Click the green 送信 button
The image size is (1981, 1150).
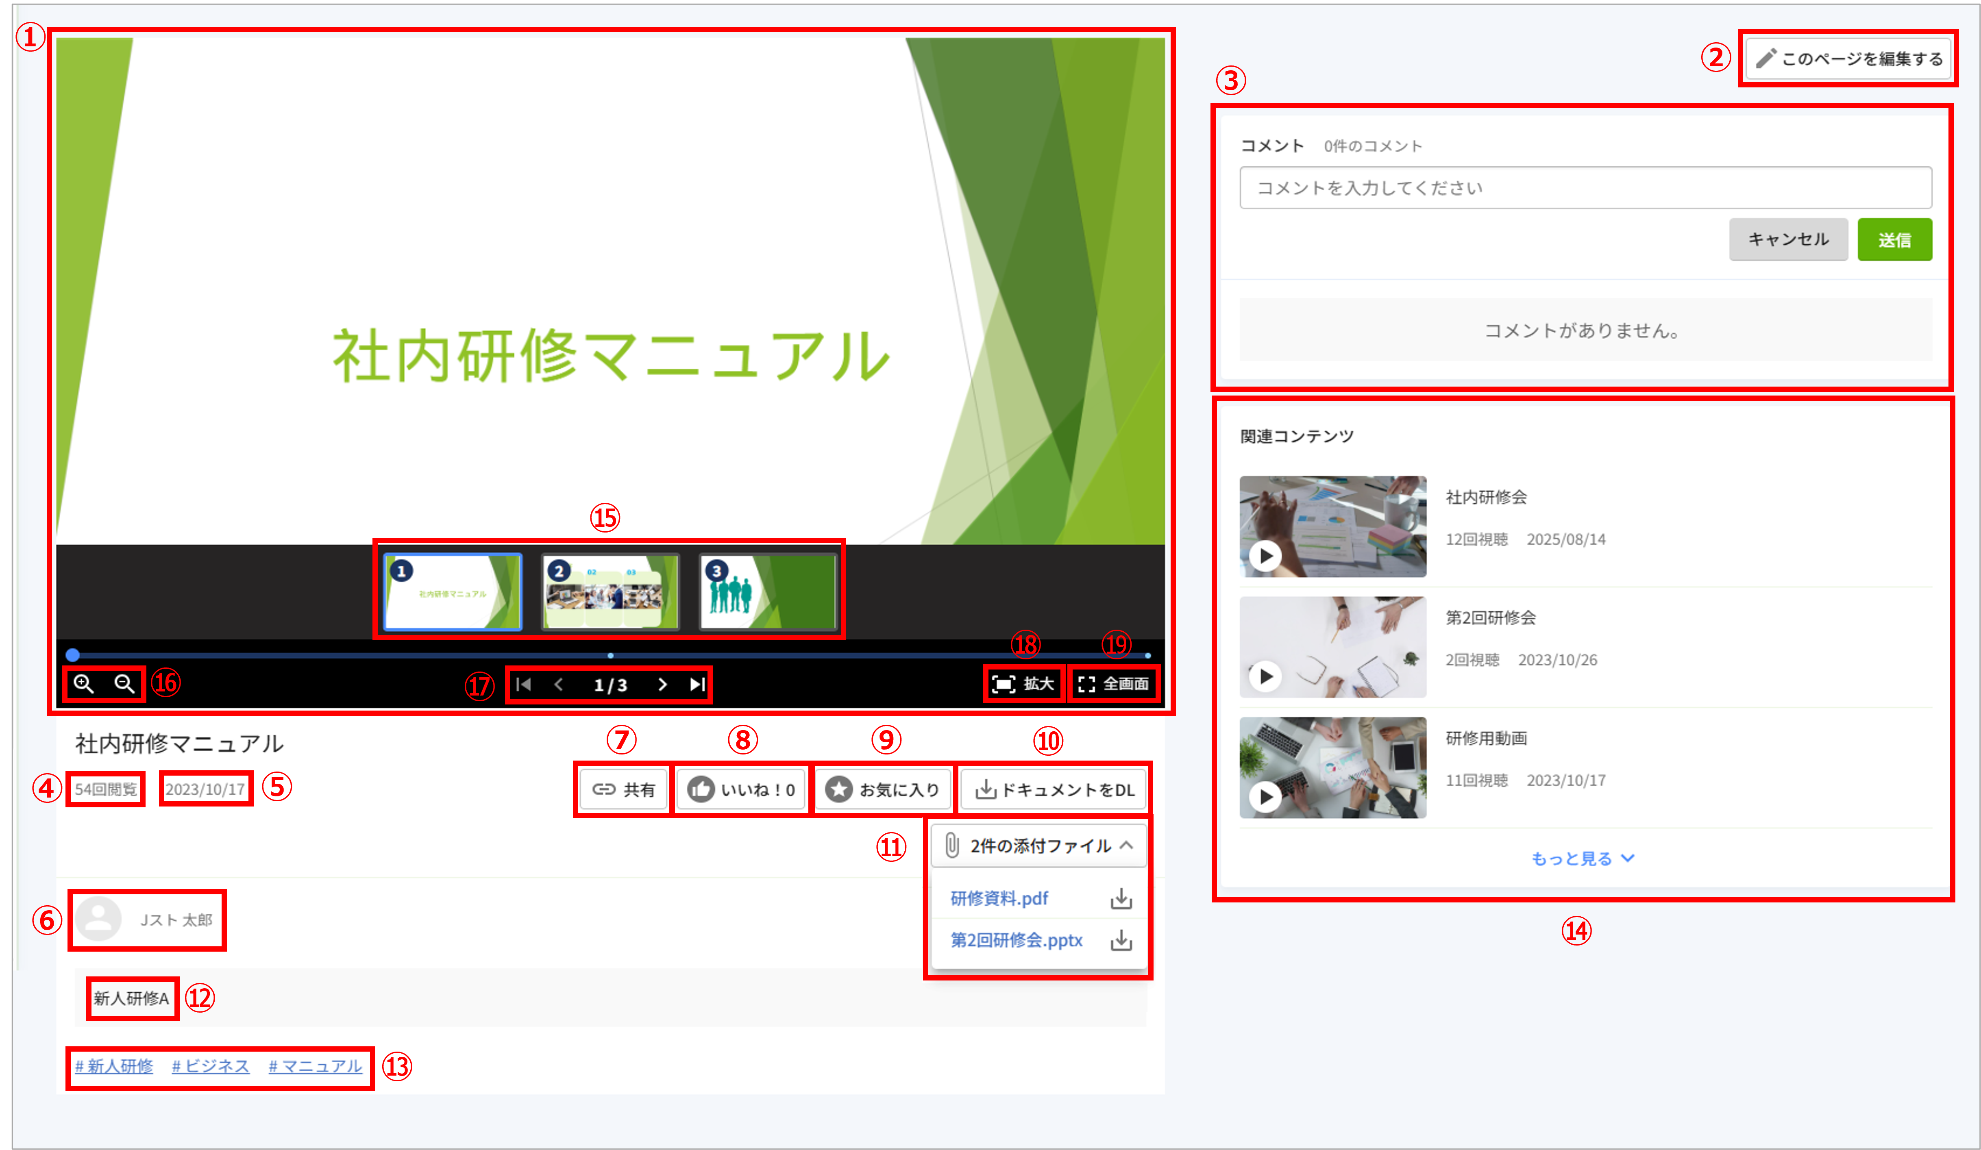click(x=1894, y=240)
